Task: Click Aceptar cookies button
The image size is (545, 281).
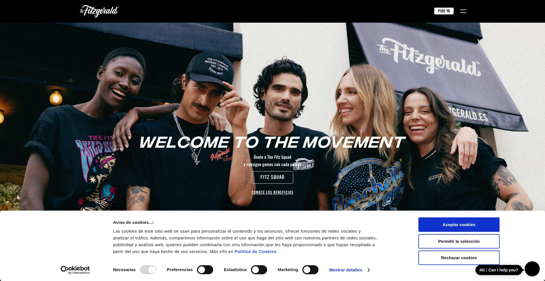Action: click(x=459, y=225)
